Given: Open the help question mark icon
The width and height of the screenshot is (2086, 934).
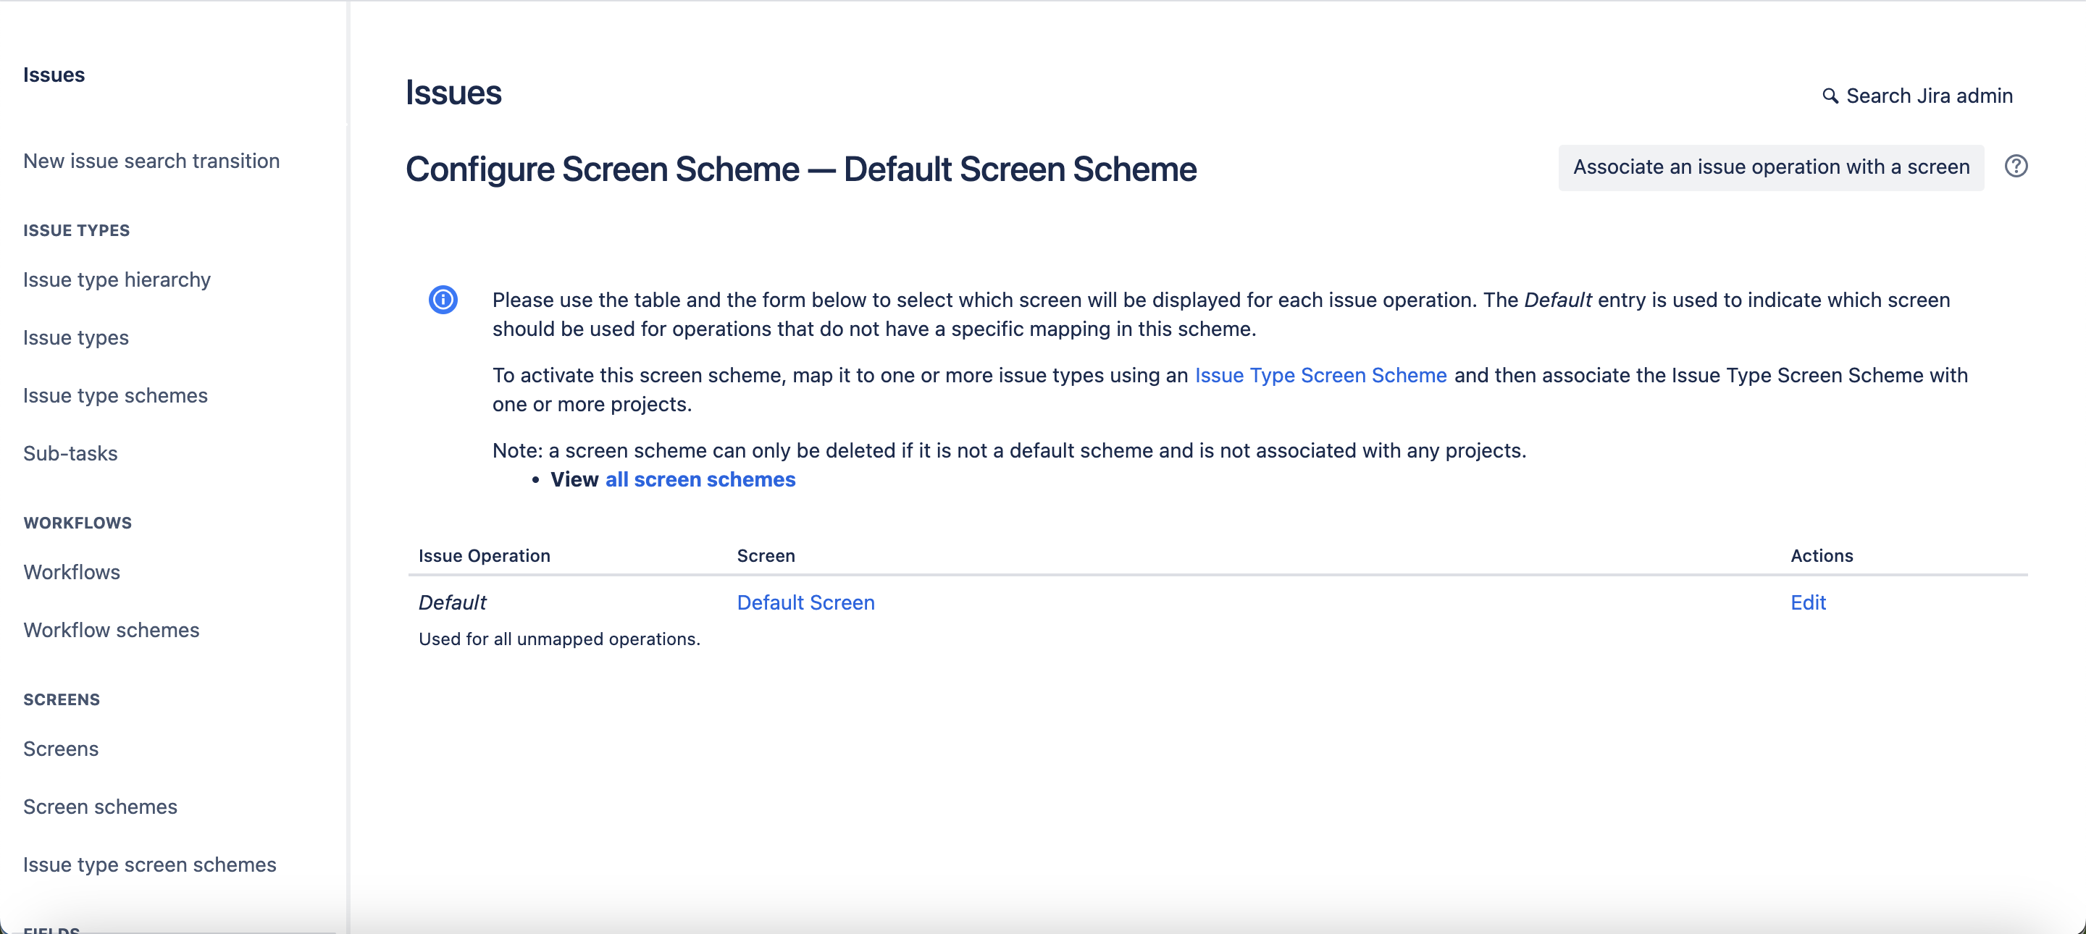Looking at the screenshot, I should [2017, 166].
